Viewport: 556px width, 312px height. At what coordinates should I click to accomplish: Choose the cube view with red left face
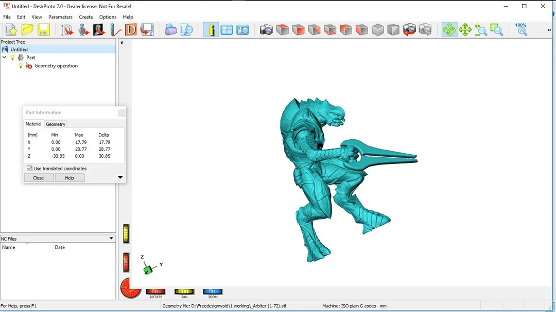coord(362,30)
